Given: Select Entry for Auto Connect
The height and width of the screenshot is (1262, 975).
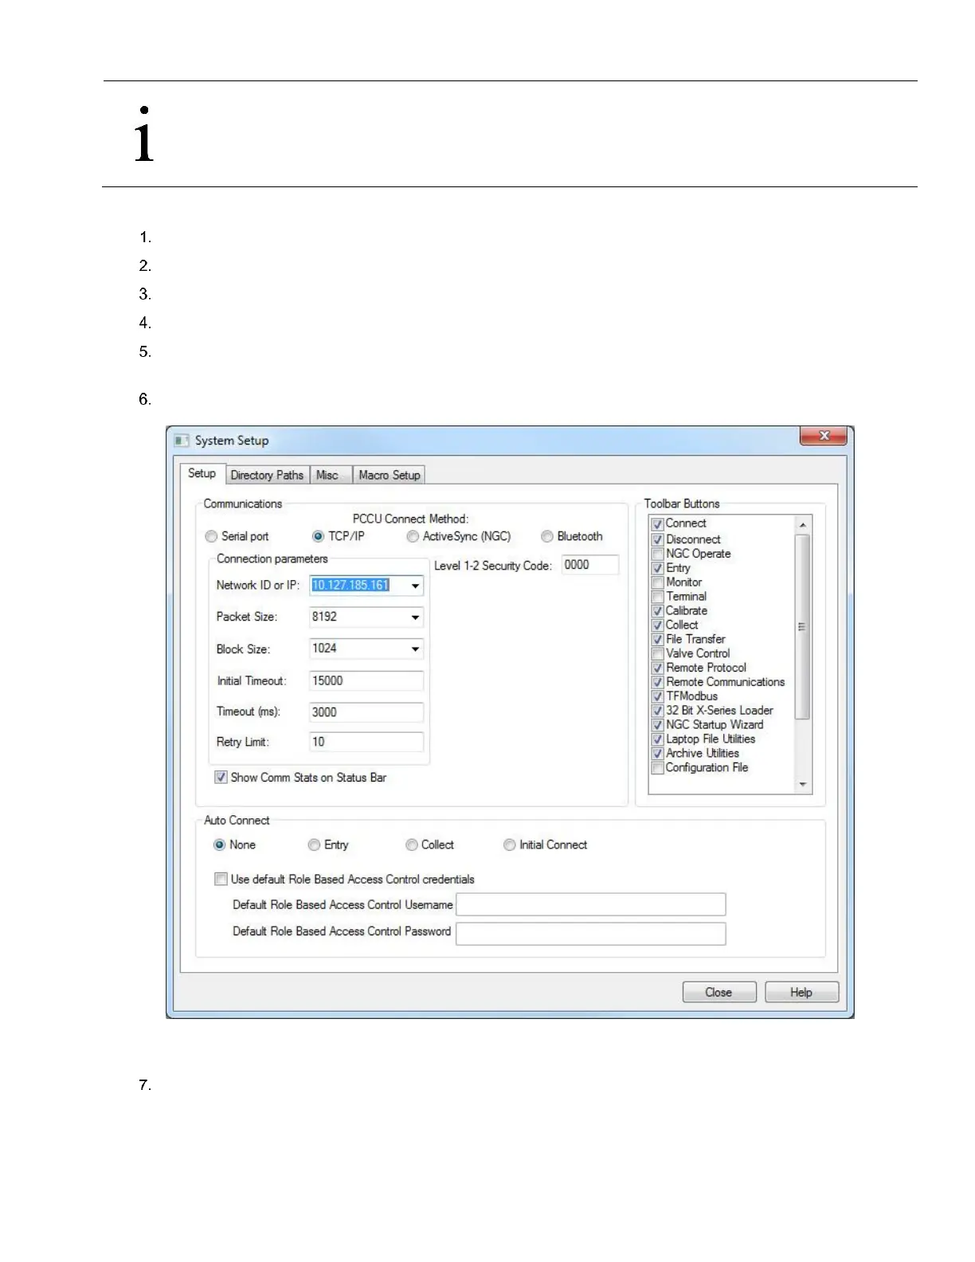Looking at the screenshot, I should coord(314,845).
